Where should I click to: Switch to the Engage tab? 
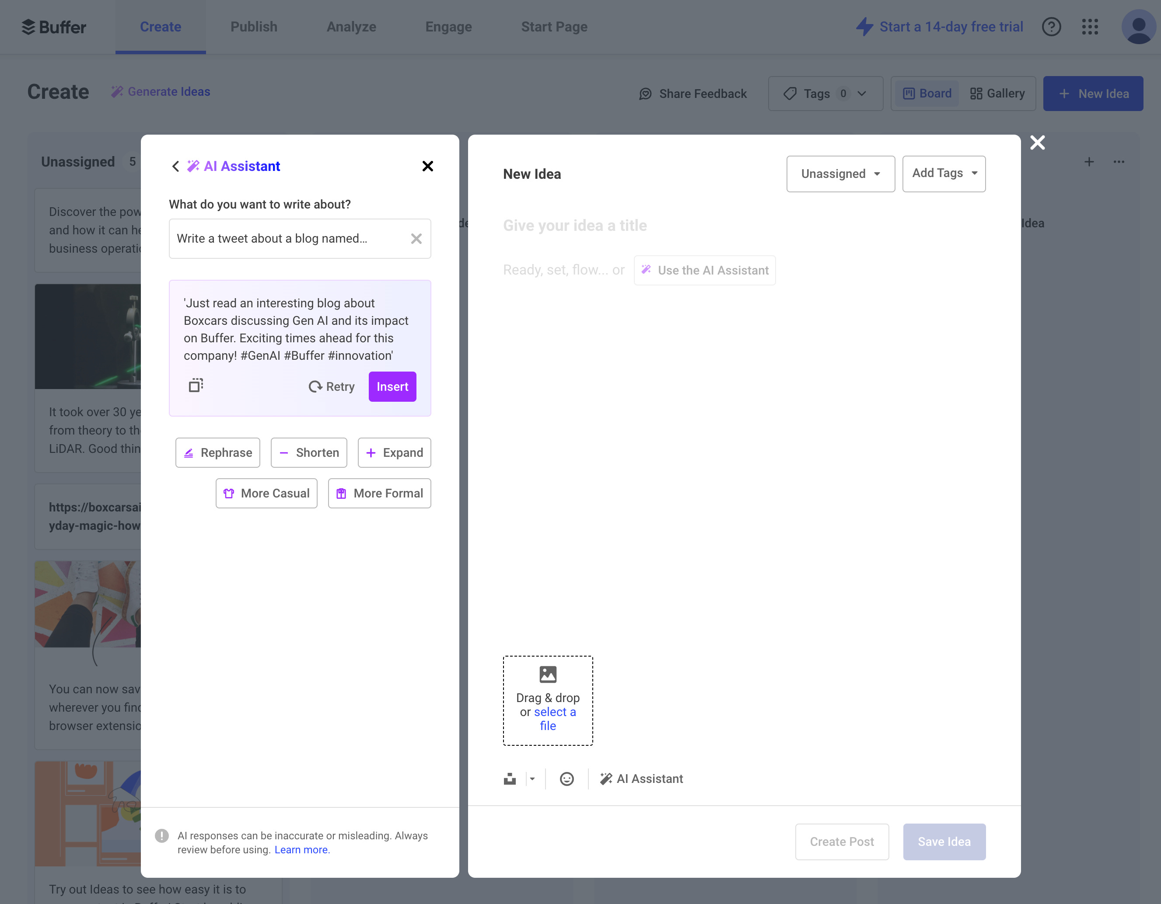click(x=448, y=27)
